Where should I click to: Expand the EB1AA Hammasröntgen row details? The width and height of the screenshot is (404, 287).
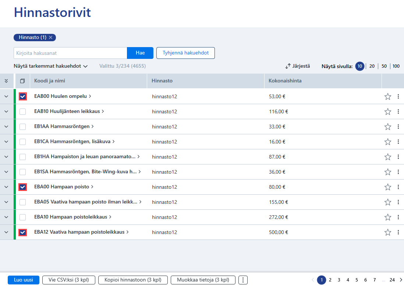click(x=6, y=127)
